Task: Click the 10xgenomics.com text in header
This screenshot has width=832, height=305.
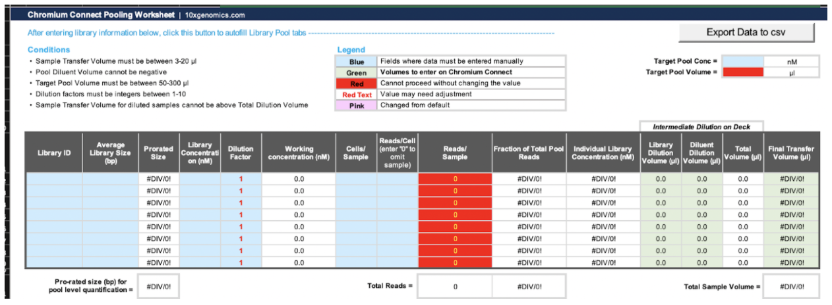Action: [215, 14]
